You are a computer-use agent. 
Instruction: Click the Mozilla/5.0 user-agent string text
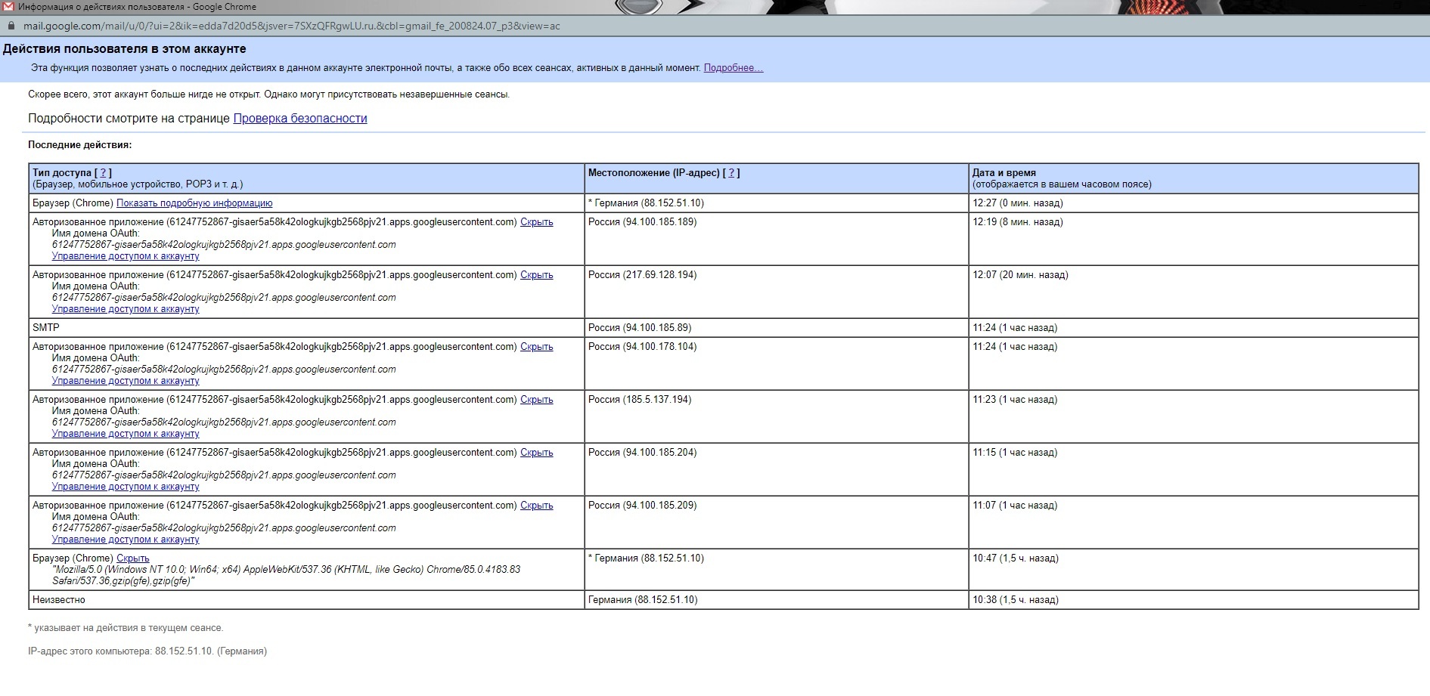click(286, 575)
